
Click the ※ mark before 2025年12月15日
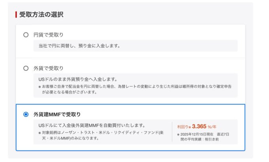point(178,134)
